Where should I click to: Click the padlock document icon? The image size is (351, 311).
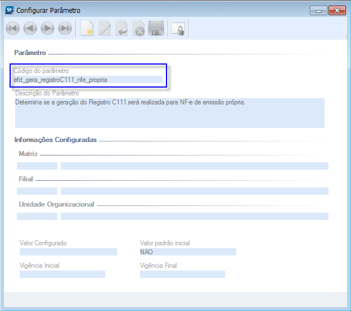[178, 29]
